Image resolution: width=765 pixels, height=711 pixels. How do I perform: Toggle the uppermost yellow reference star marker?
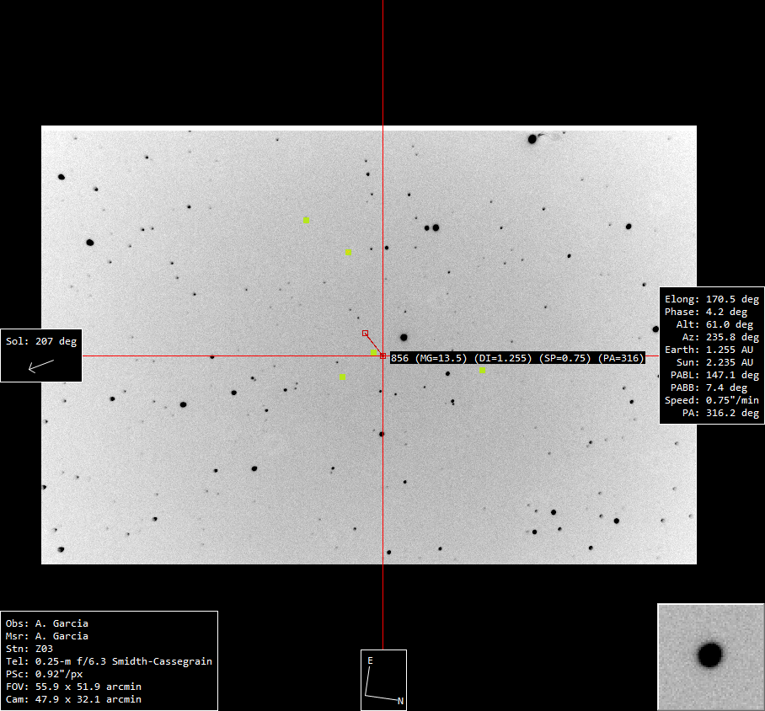[306, 220]
